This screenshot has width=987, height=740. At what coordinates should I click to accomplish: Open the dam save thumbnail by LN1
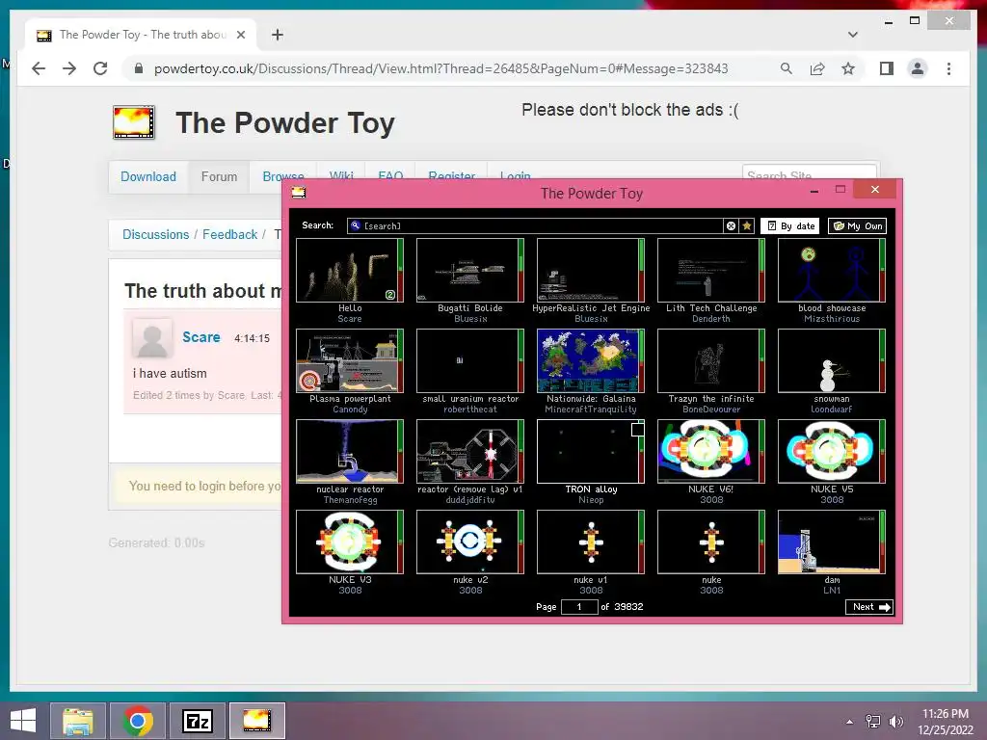(832, 542)
